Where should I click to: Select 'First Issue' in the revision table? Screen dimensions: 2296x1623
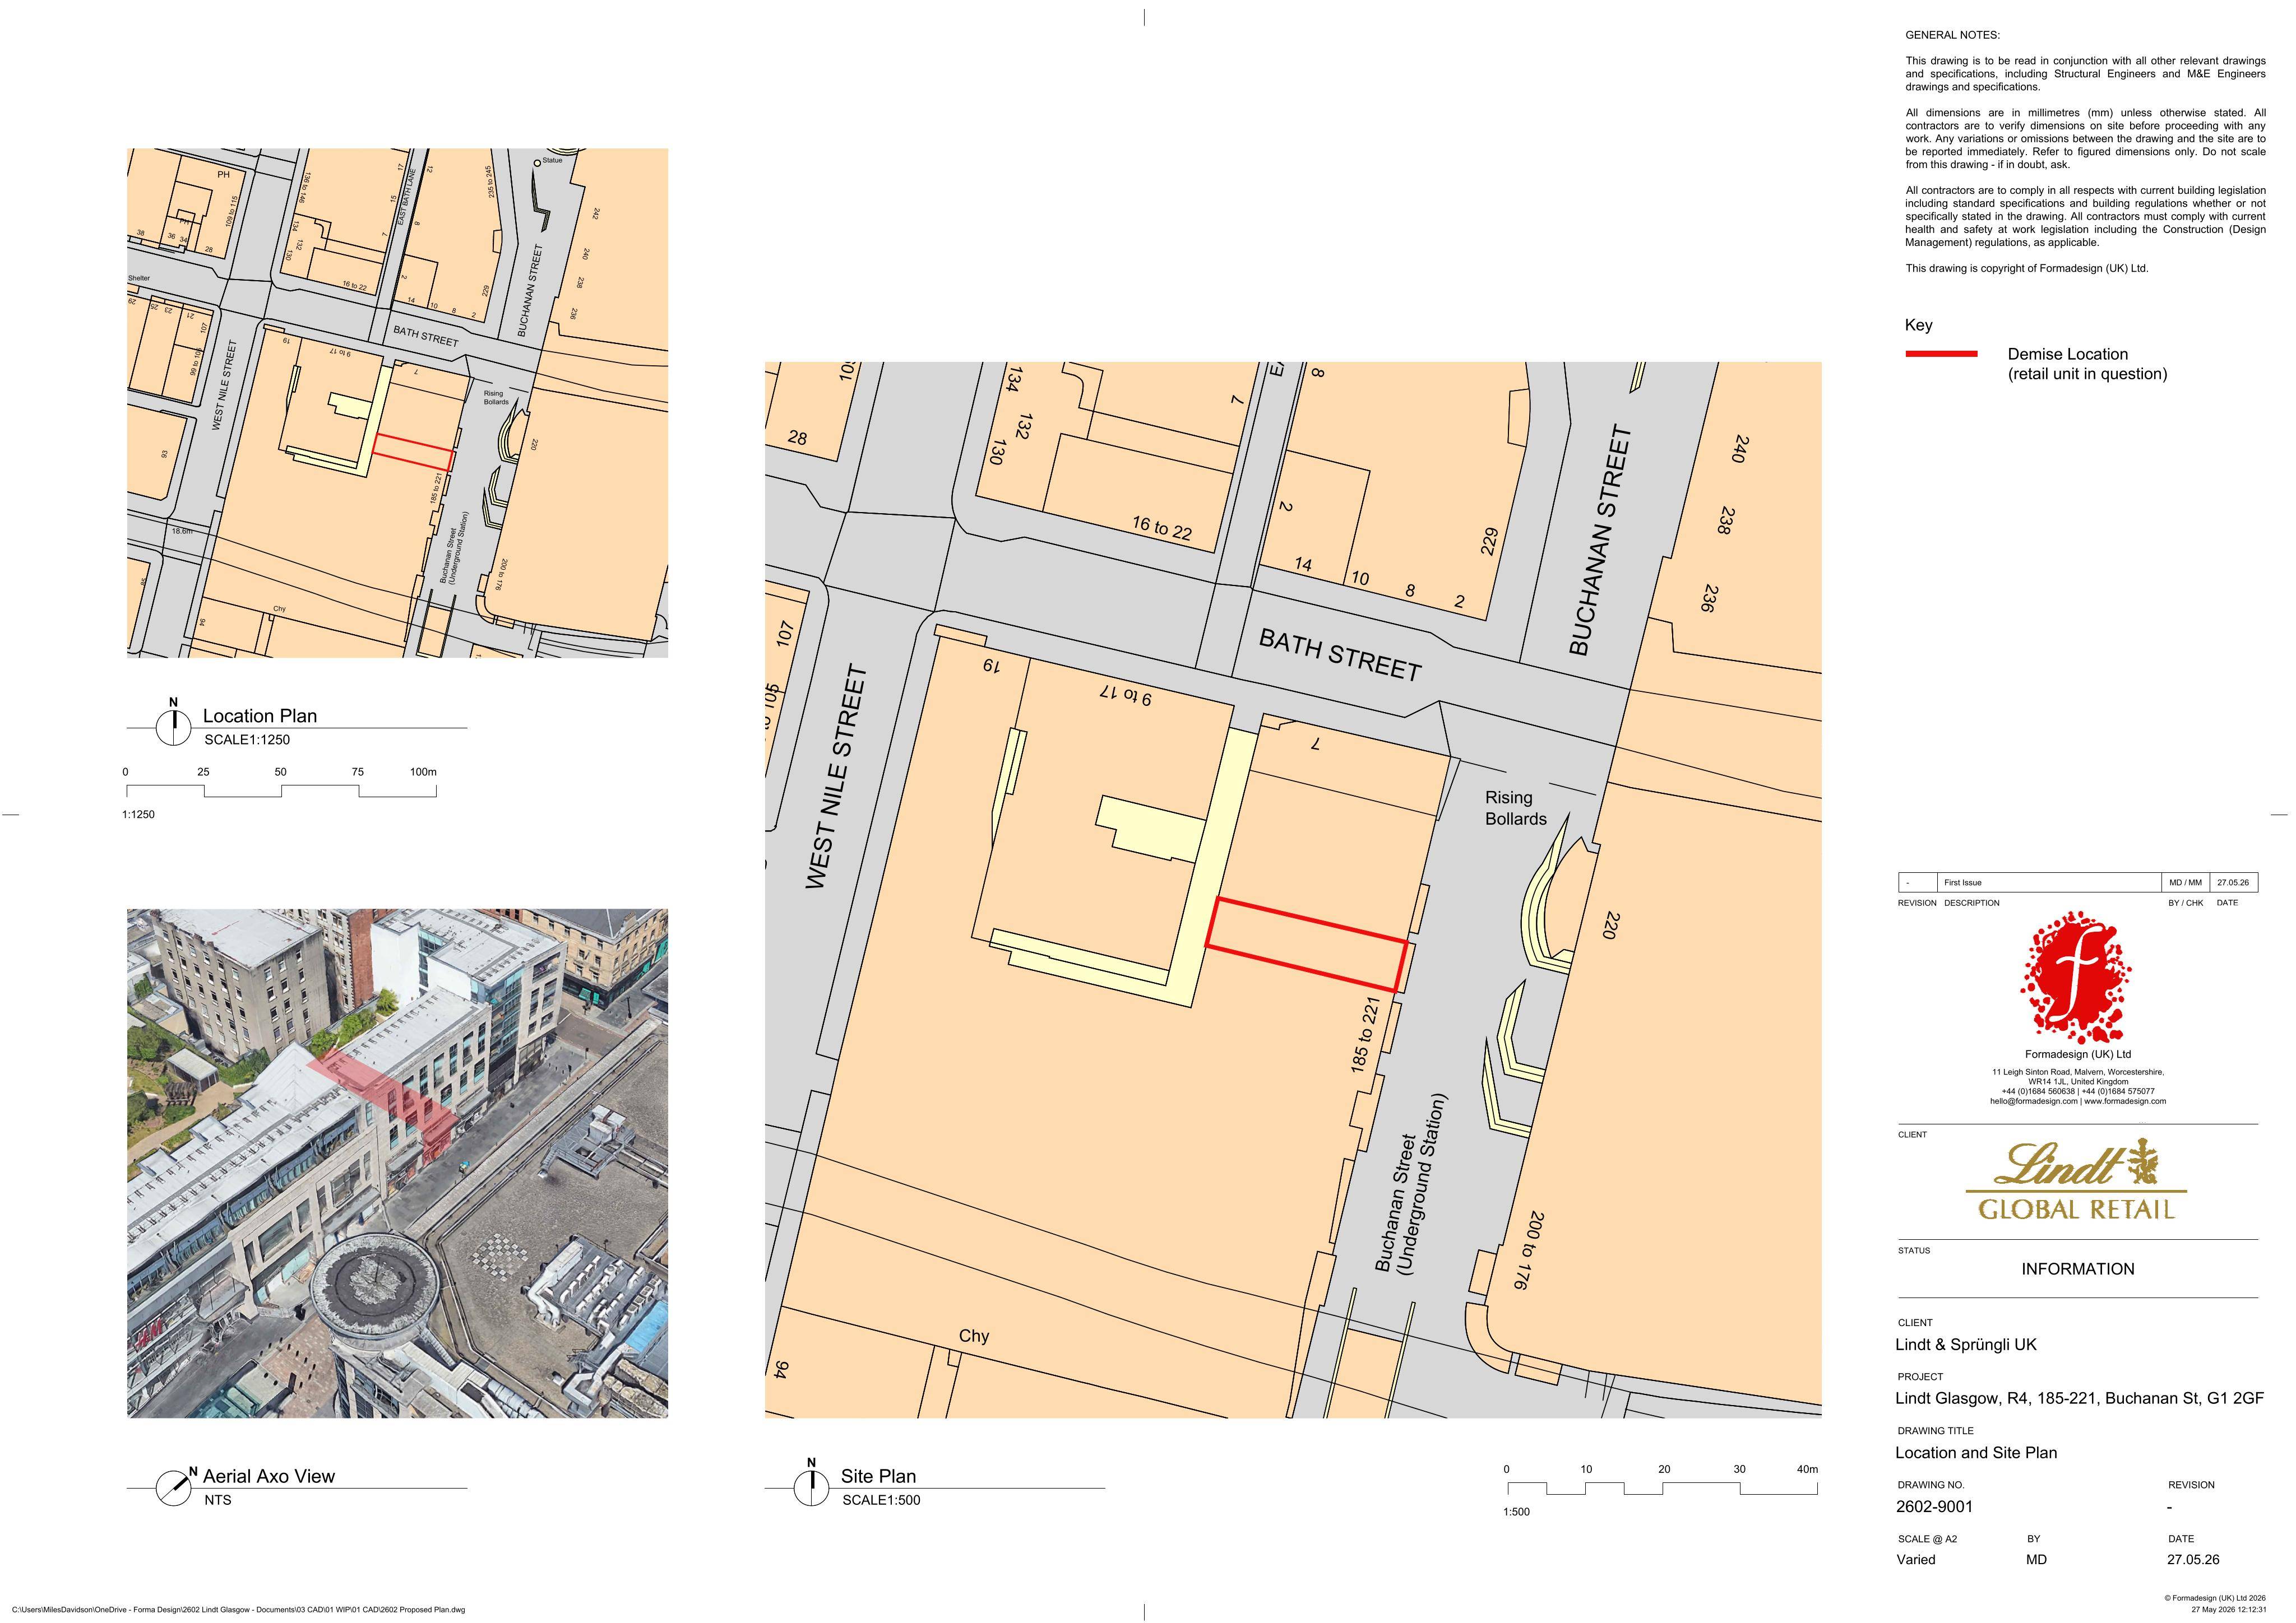coord(1963,882)
